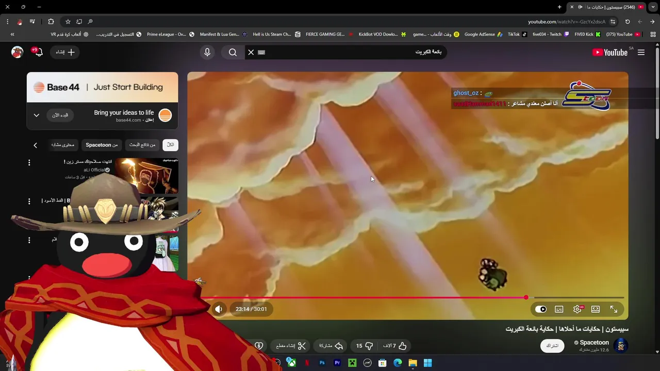Screen dimensions: 660x371
Task: Open the 'five034 - Twitch' bookmark
Action: point(551,35)
